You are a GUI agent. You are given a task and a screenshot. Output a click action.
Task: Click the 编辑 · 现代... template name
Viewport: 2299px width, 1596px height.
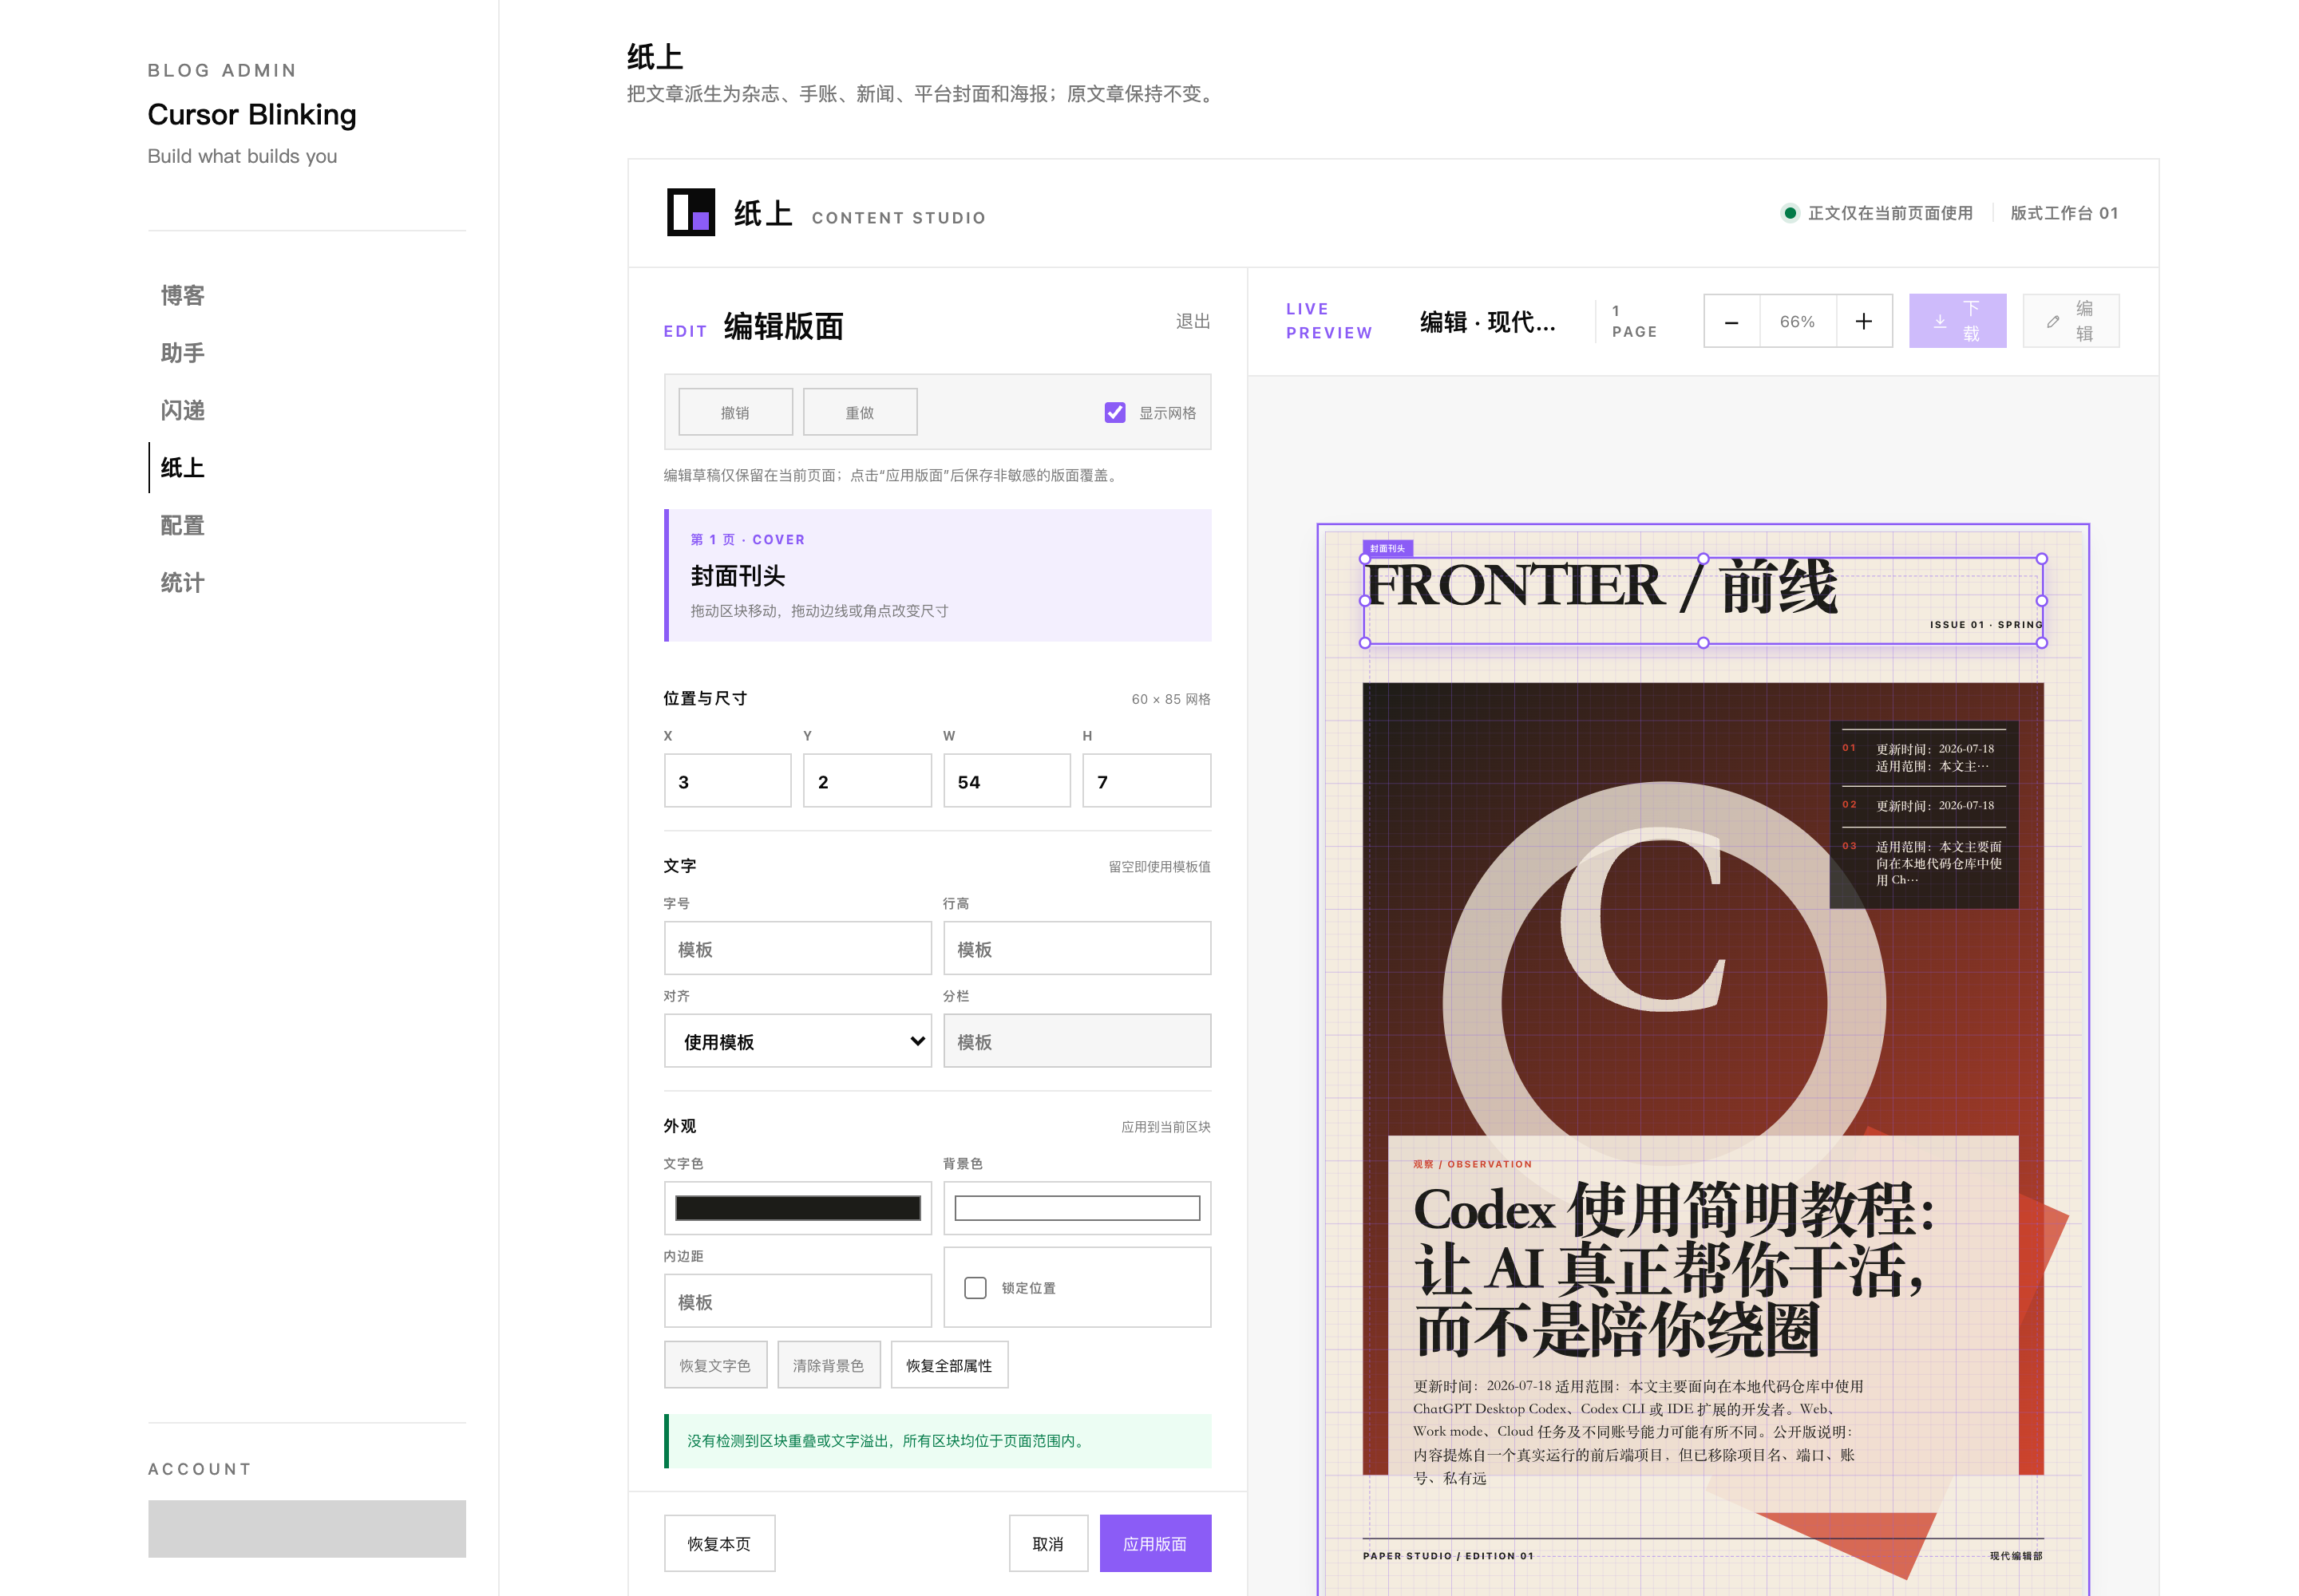point(1486,321)
